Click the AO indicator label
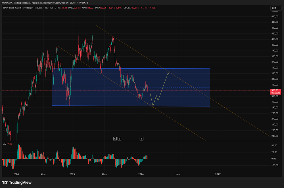The width and height of the screenshot is (284, 188). coord(5,144)
